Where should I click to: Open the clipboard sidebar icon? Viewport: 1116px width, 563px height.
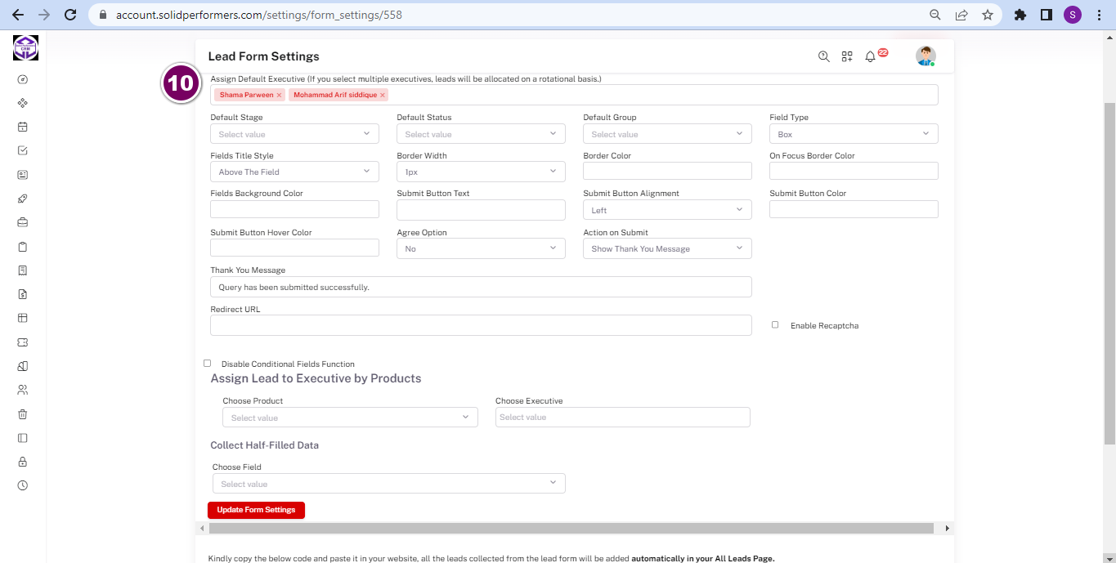[x=23, y=246]
